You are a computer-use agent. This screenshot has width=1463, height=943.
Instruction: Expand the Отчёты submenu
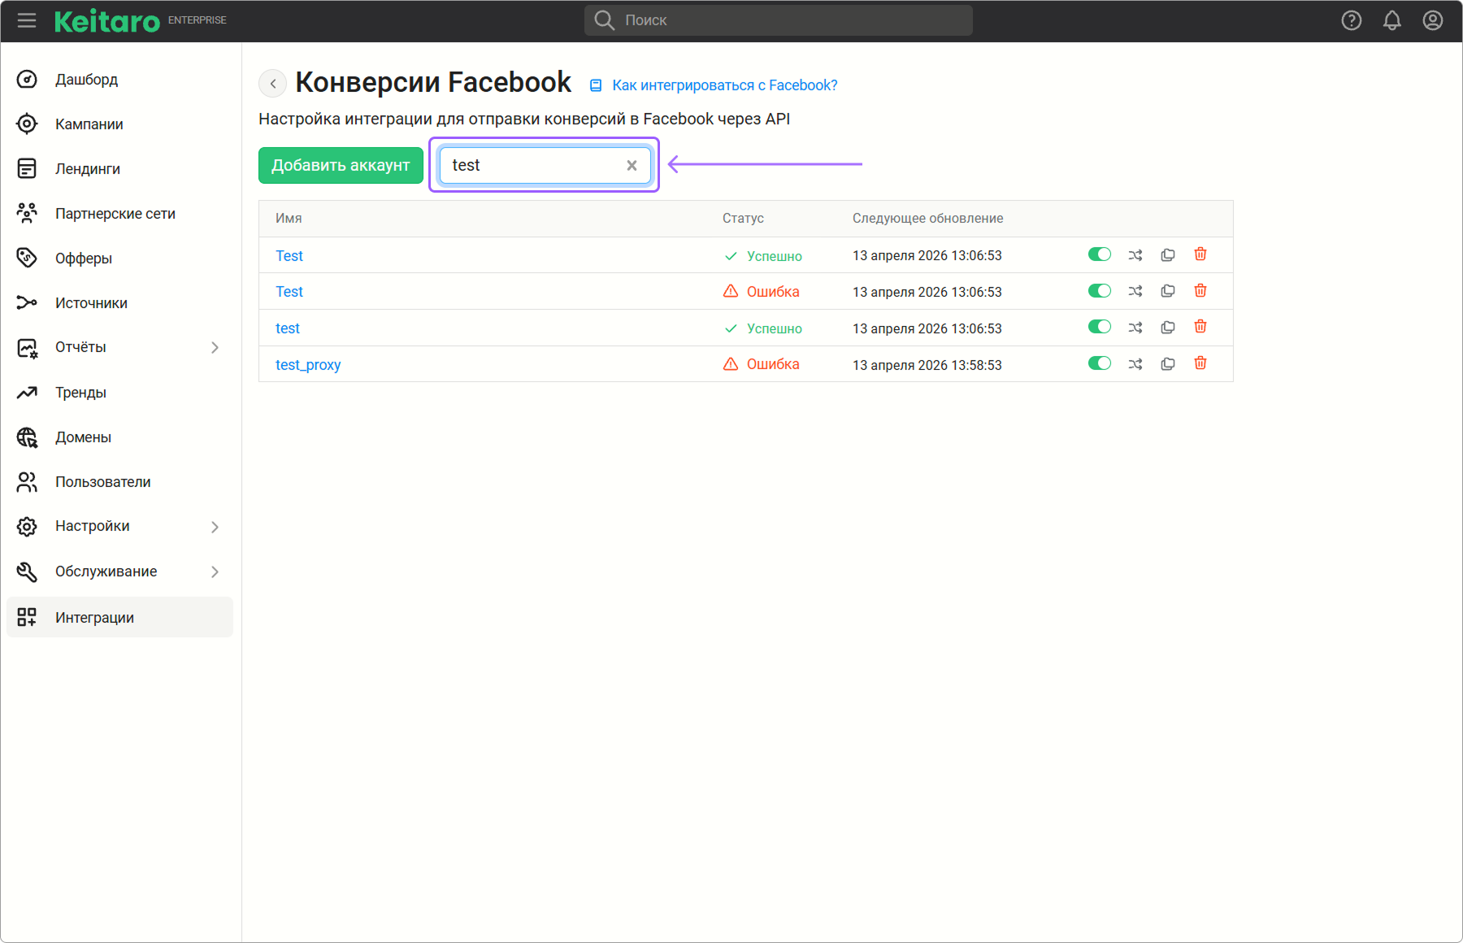[x=215, y=348]
